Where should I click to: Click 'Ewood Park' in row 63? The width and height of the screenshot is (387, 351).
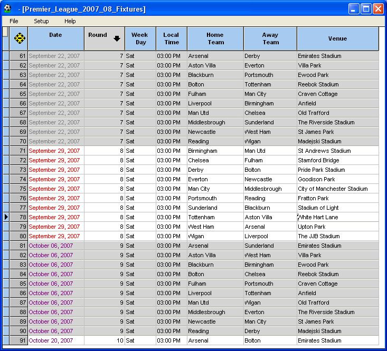coord(338,75)
